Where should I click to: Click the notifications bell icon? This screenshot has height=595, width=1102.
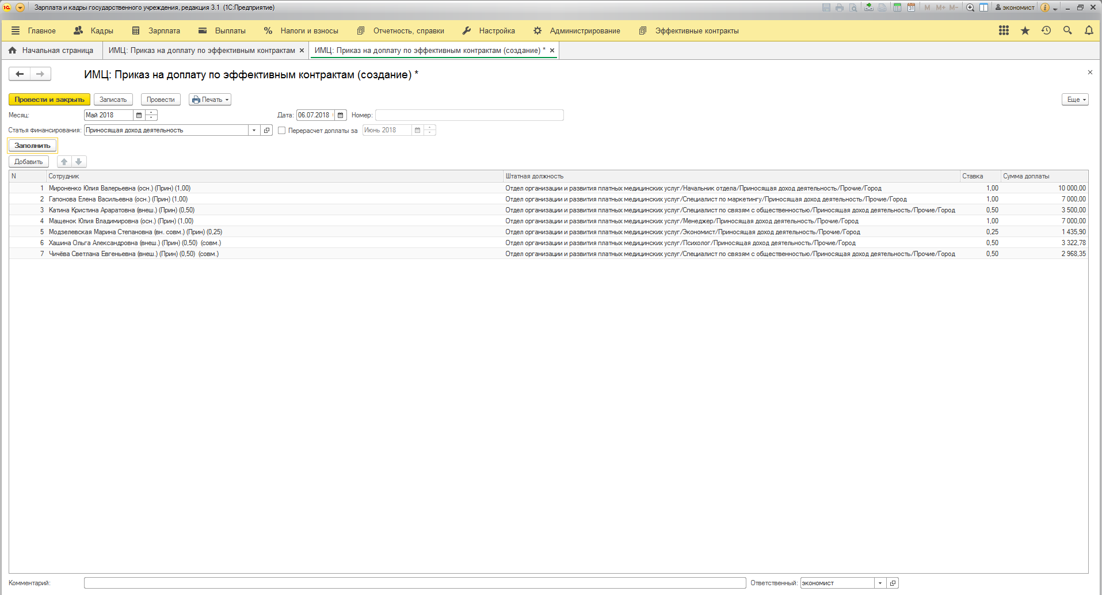[x=1089, y=30]
